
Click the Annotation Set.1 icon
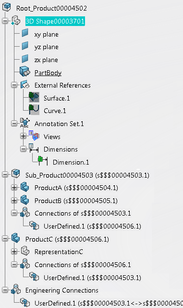pos(25,123)
